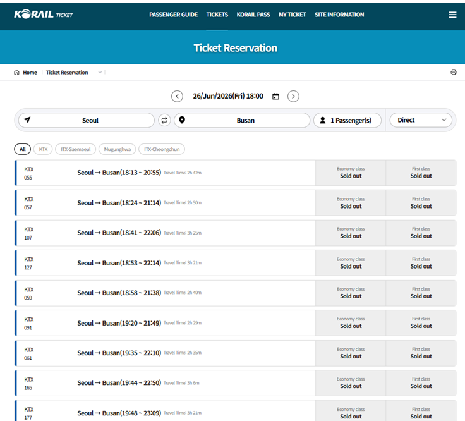Open TICKETS menu
465x421 pixels.
(x=217, y=15)
